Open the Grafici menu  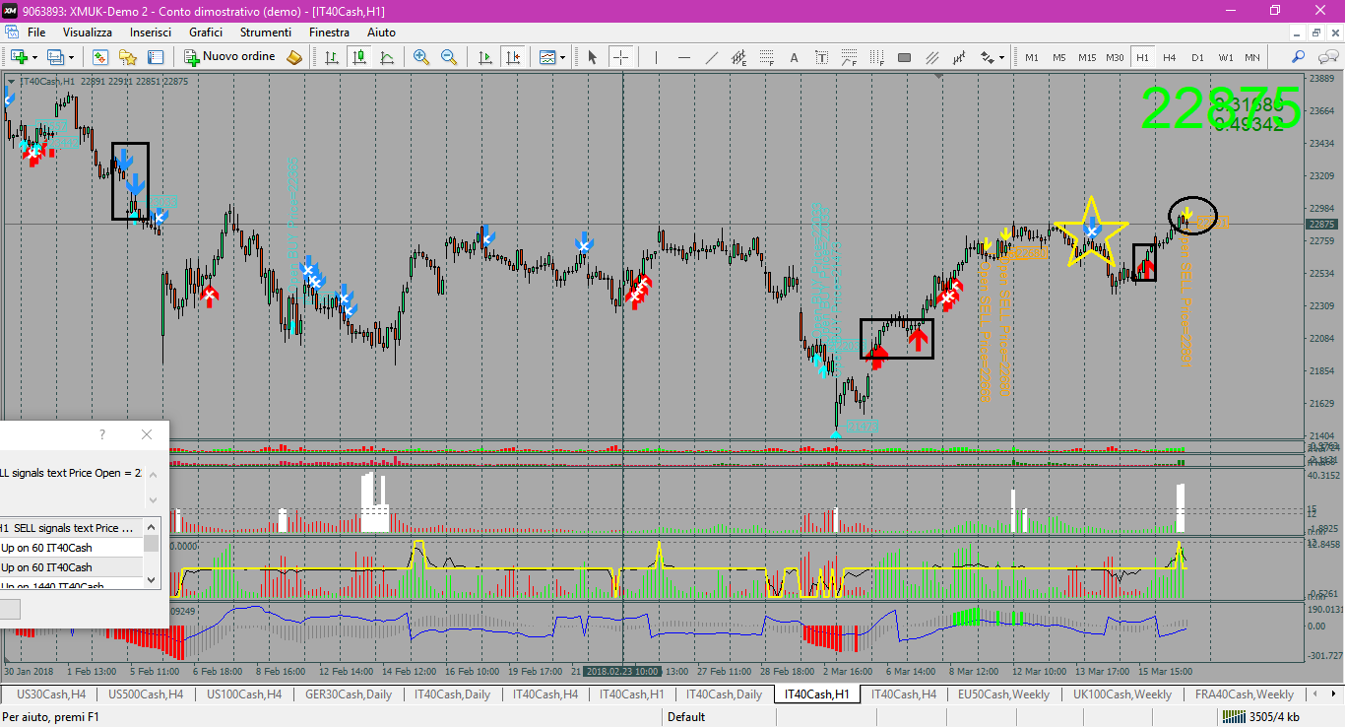coord(206,33)
